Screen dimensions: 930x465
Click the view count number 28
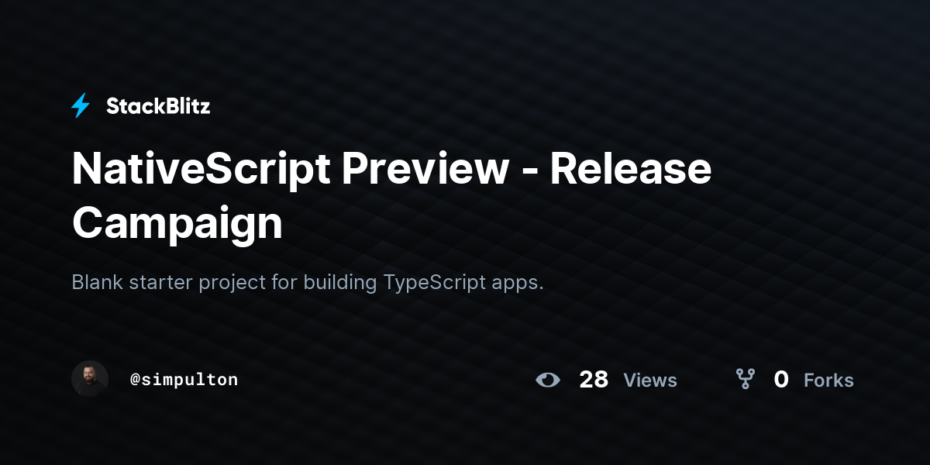coord(594,380)
